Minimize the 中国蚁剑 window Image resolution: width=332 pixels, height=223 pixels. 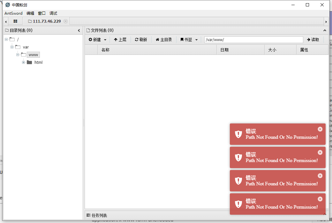293,5
